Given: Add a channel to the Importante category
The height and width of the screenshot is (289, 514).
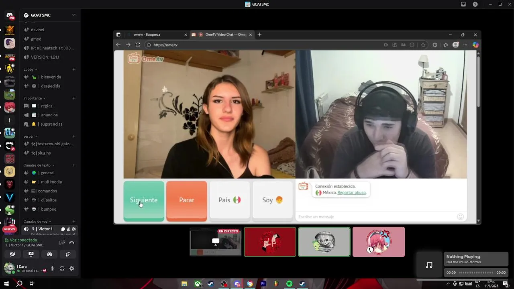Looking at the screenshot, I should [74, 98].
